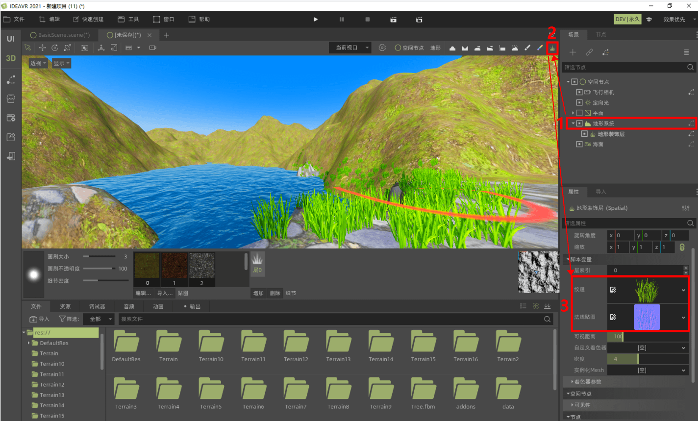Select the lower terrain brush icon
This screenshot has height=421, width=698.
pyautogui.click(x=465, y=48)
